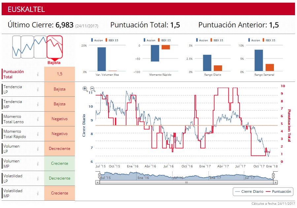Click the blue Accion bar in Var. Volumen Mes
297x208 pixels.
coord(102,59)
